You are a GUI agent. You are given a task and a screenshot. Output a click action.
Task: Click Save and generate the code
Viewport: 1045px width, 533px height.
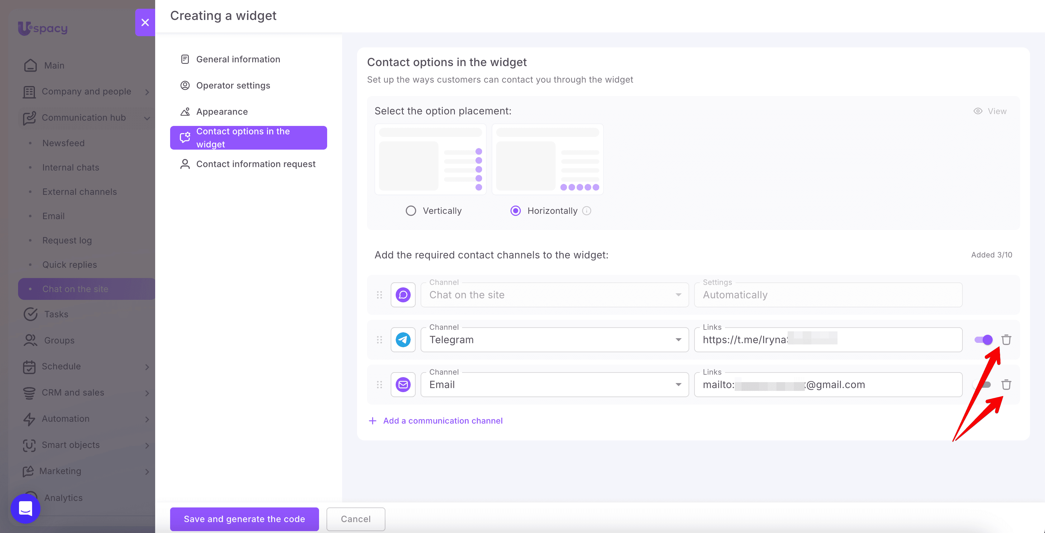[x=244, y=519]
